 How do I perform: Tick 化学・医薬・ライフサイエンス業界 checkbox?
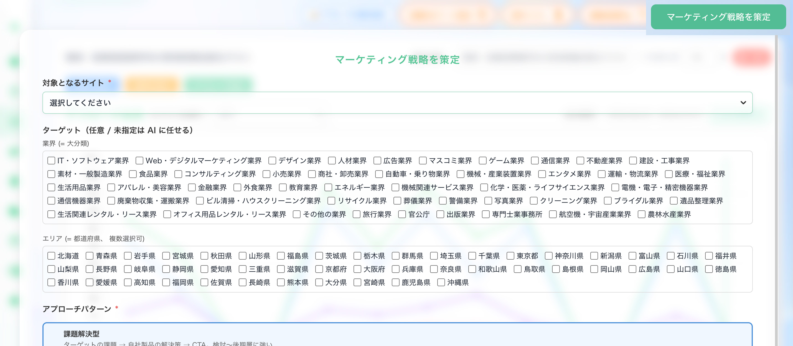(x=484, y=187)
